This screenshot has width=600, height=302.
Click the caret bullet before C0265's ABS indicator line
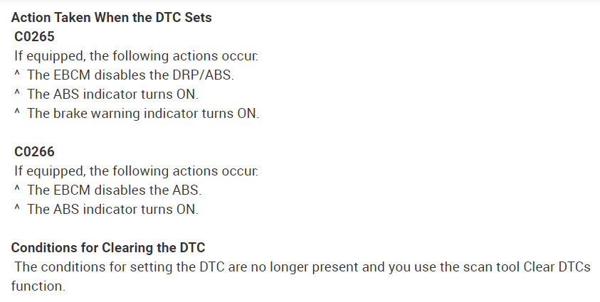point(16,94)
